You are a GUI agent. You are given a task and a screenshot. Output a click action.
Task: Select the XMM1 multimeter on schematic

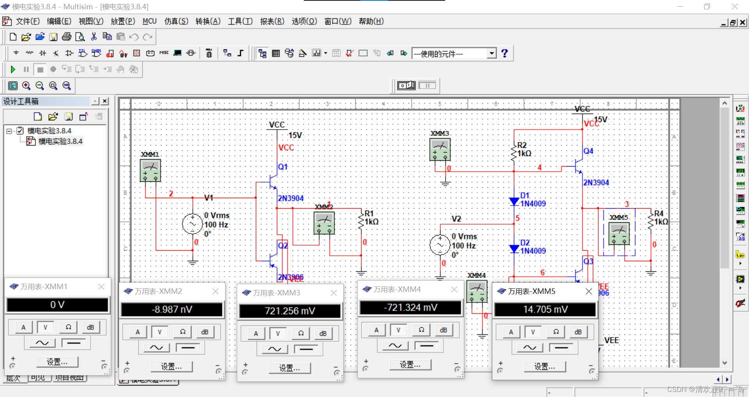[150, 170]
